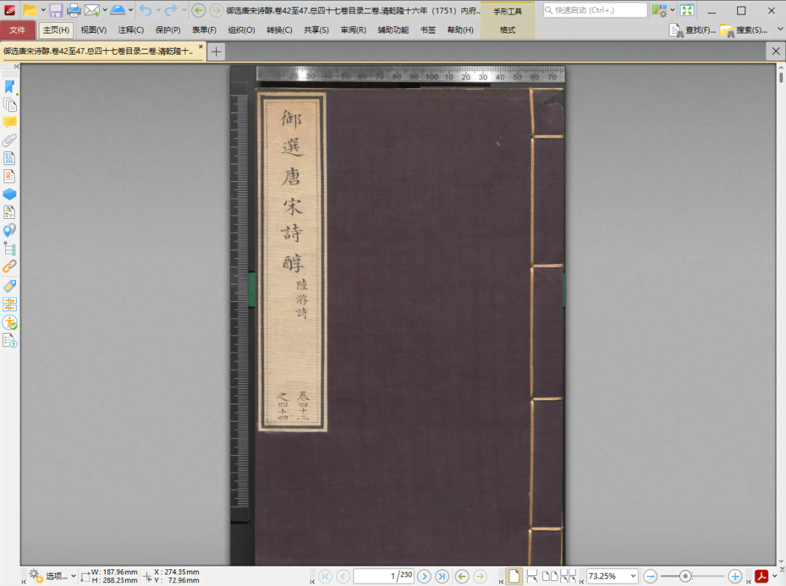Click the 查找(F) find button
Viewport: 786px width, 586px height.
[693, 30]
